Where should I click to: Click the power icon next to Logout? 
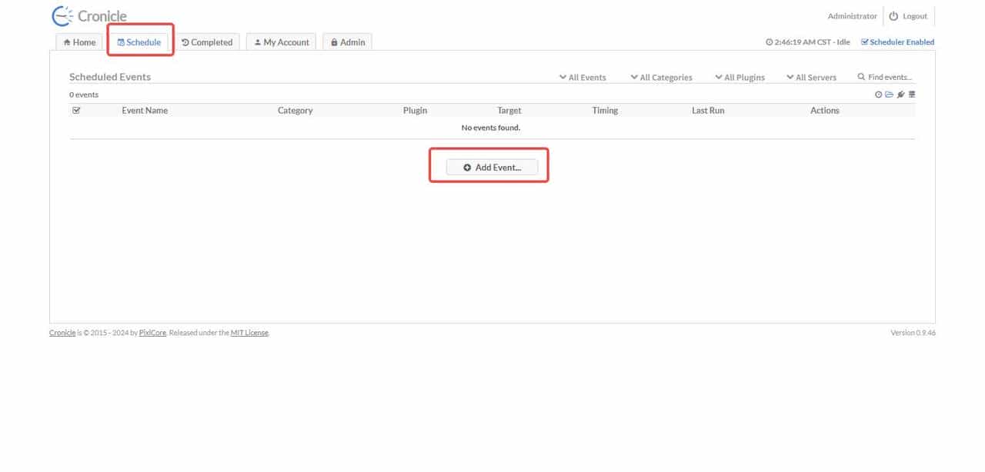click(x=893, y=16)
